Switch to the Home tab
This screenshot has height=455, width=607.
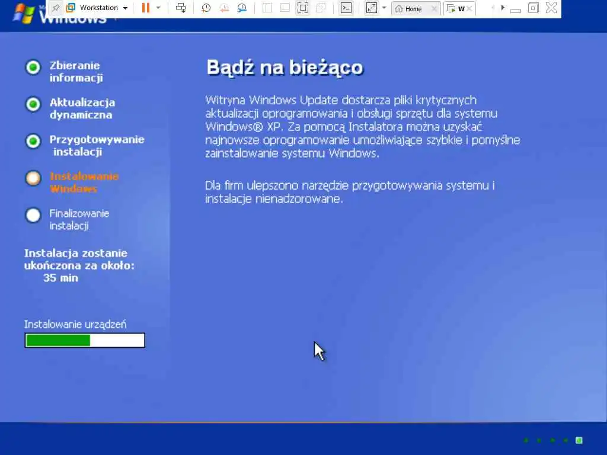pos(413,8)
